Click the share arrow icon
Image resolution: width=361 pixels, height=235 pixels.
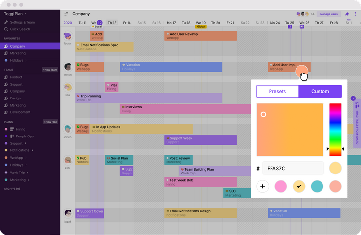pyautogui.click(x=347, y=14)
